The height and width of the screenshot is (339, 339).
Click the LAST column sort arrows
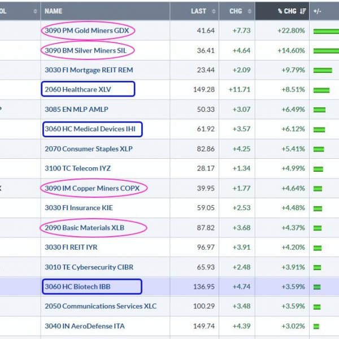tap(214, 11)
